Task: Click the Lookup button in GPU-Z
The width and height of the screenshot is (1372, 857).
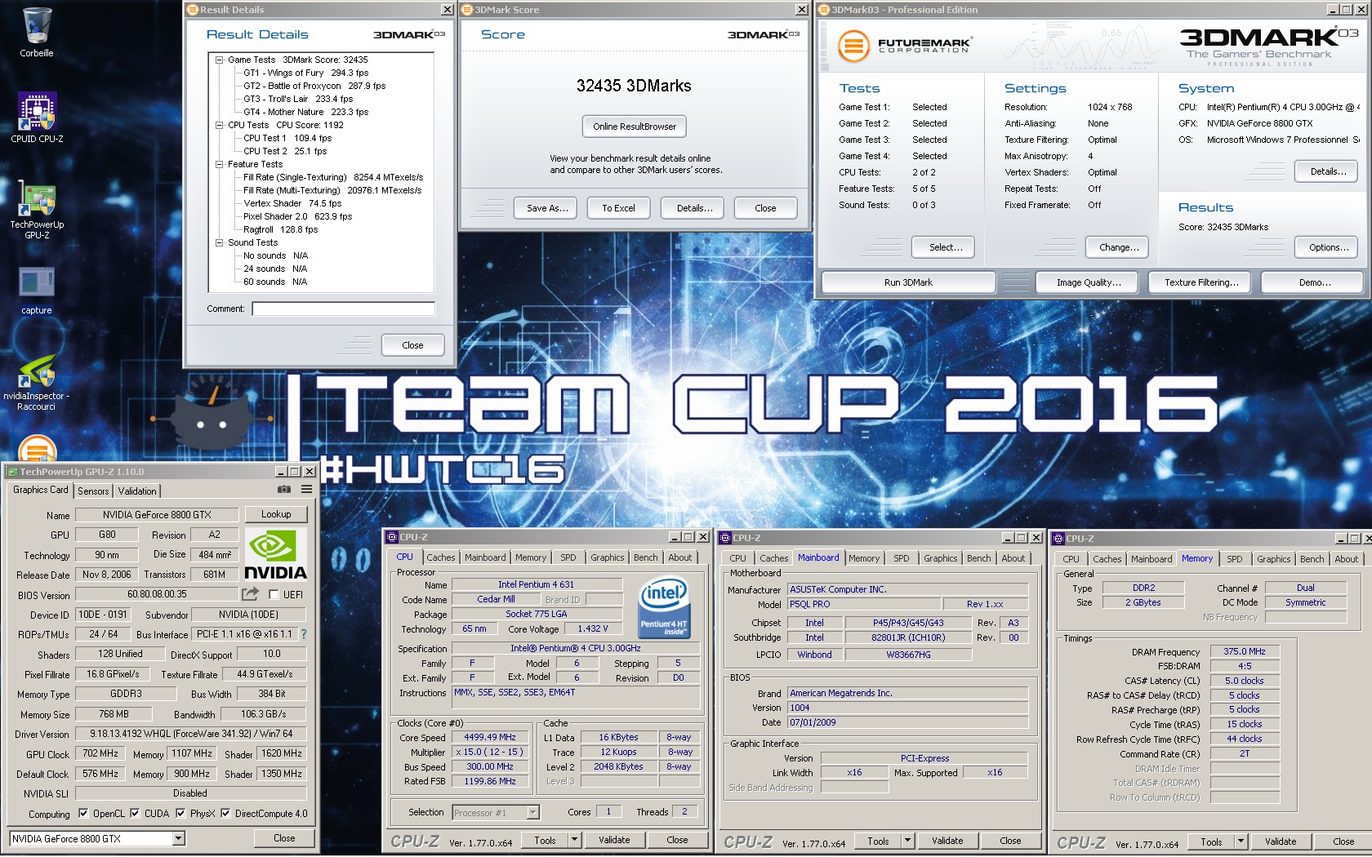Action: pos(276,514)
